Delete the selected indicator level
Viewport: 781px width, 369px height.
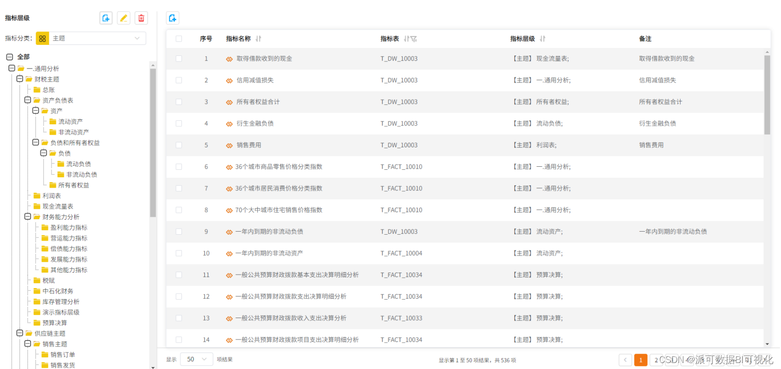tap(141, 18)
